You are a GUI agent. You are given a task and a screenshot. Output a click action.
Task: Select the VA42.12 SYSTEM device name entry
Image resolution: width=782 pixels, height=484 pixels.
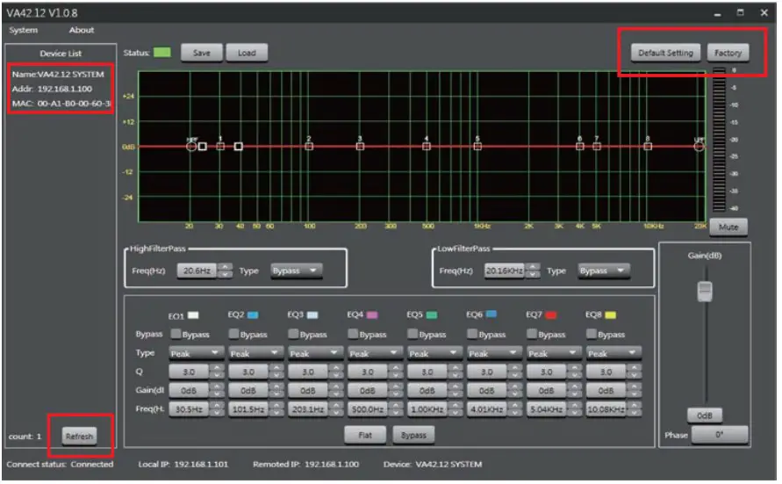[x=58, y=75]
